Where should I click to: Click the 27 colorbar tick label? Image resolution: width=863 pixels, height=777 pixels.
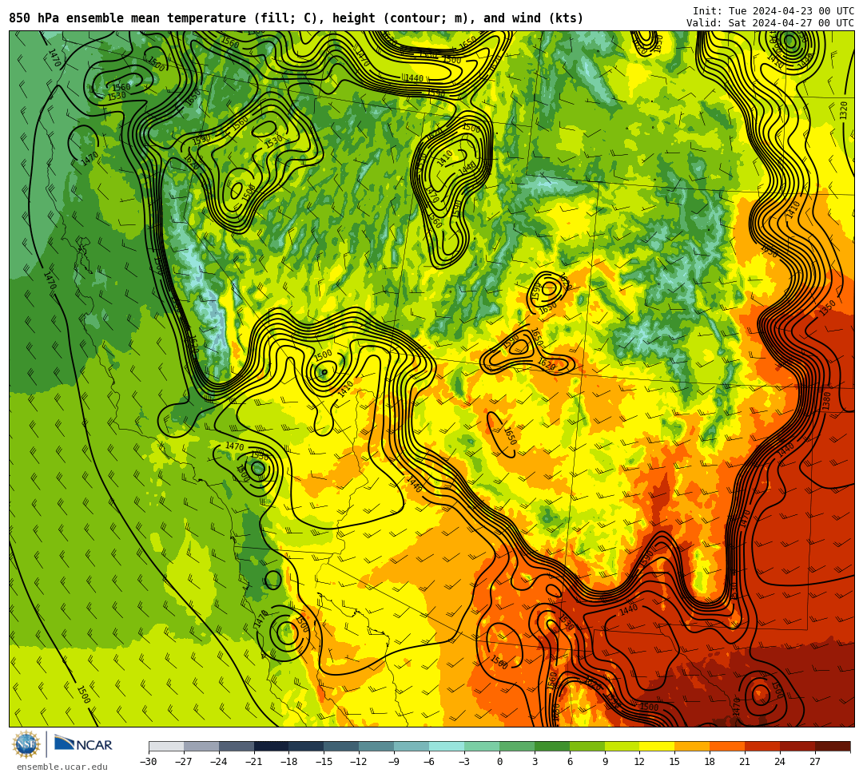[x=815, y=762]
